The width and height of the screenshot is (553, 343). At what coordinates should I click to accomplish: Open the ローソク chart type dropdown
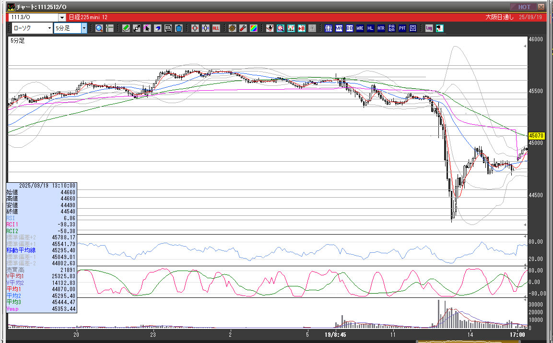(49, 28)
